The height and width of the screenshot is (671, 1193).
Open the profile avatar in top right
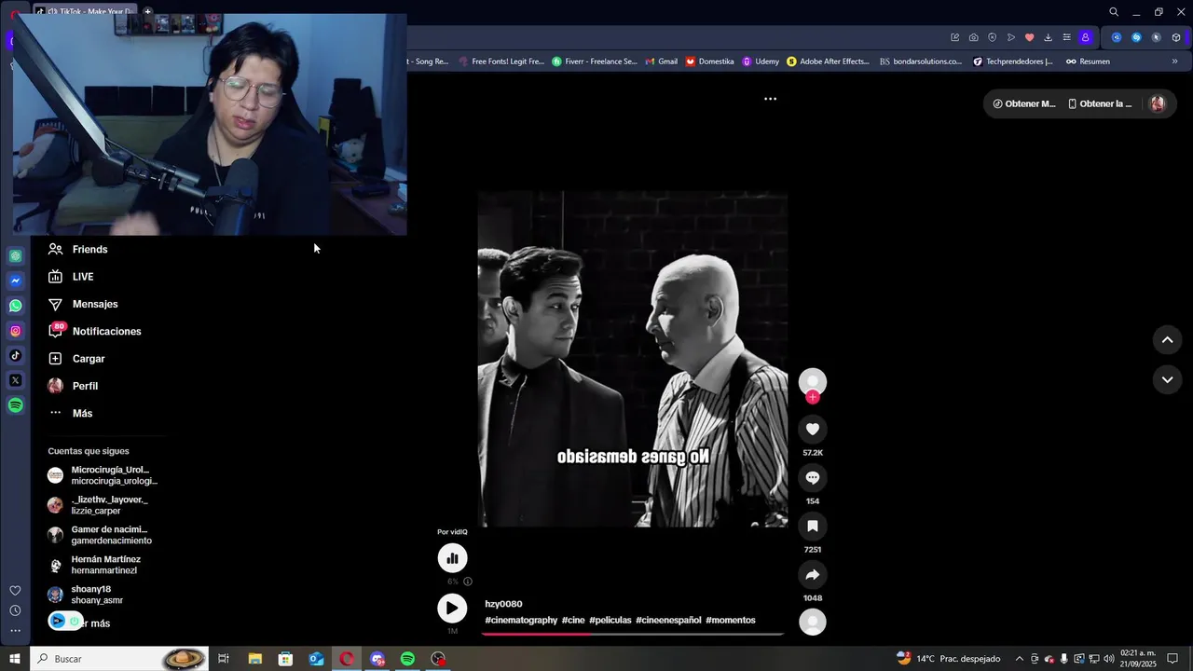point(1158,103)
